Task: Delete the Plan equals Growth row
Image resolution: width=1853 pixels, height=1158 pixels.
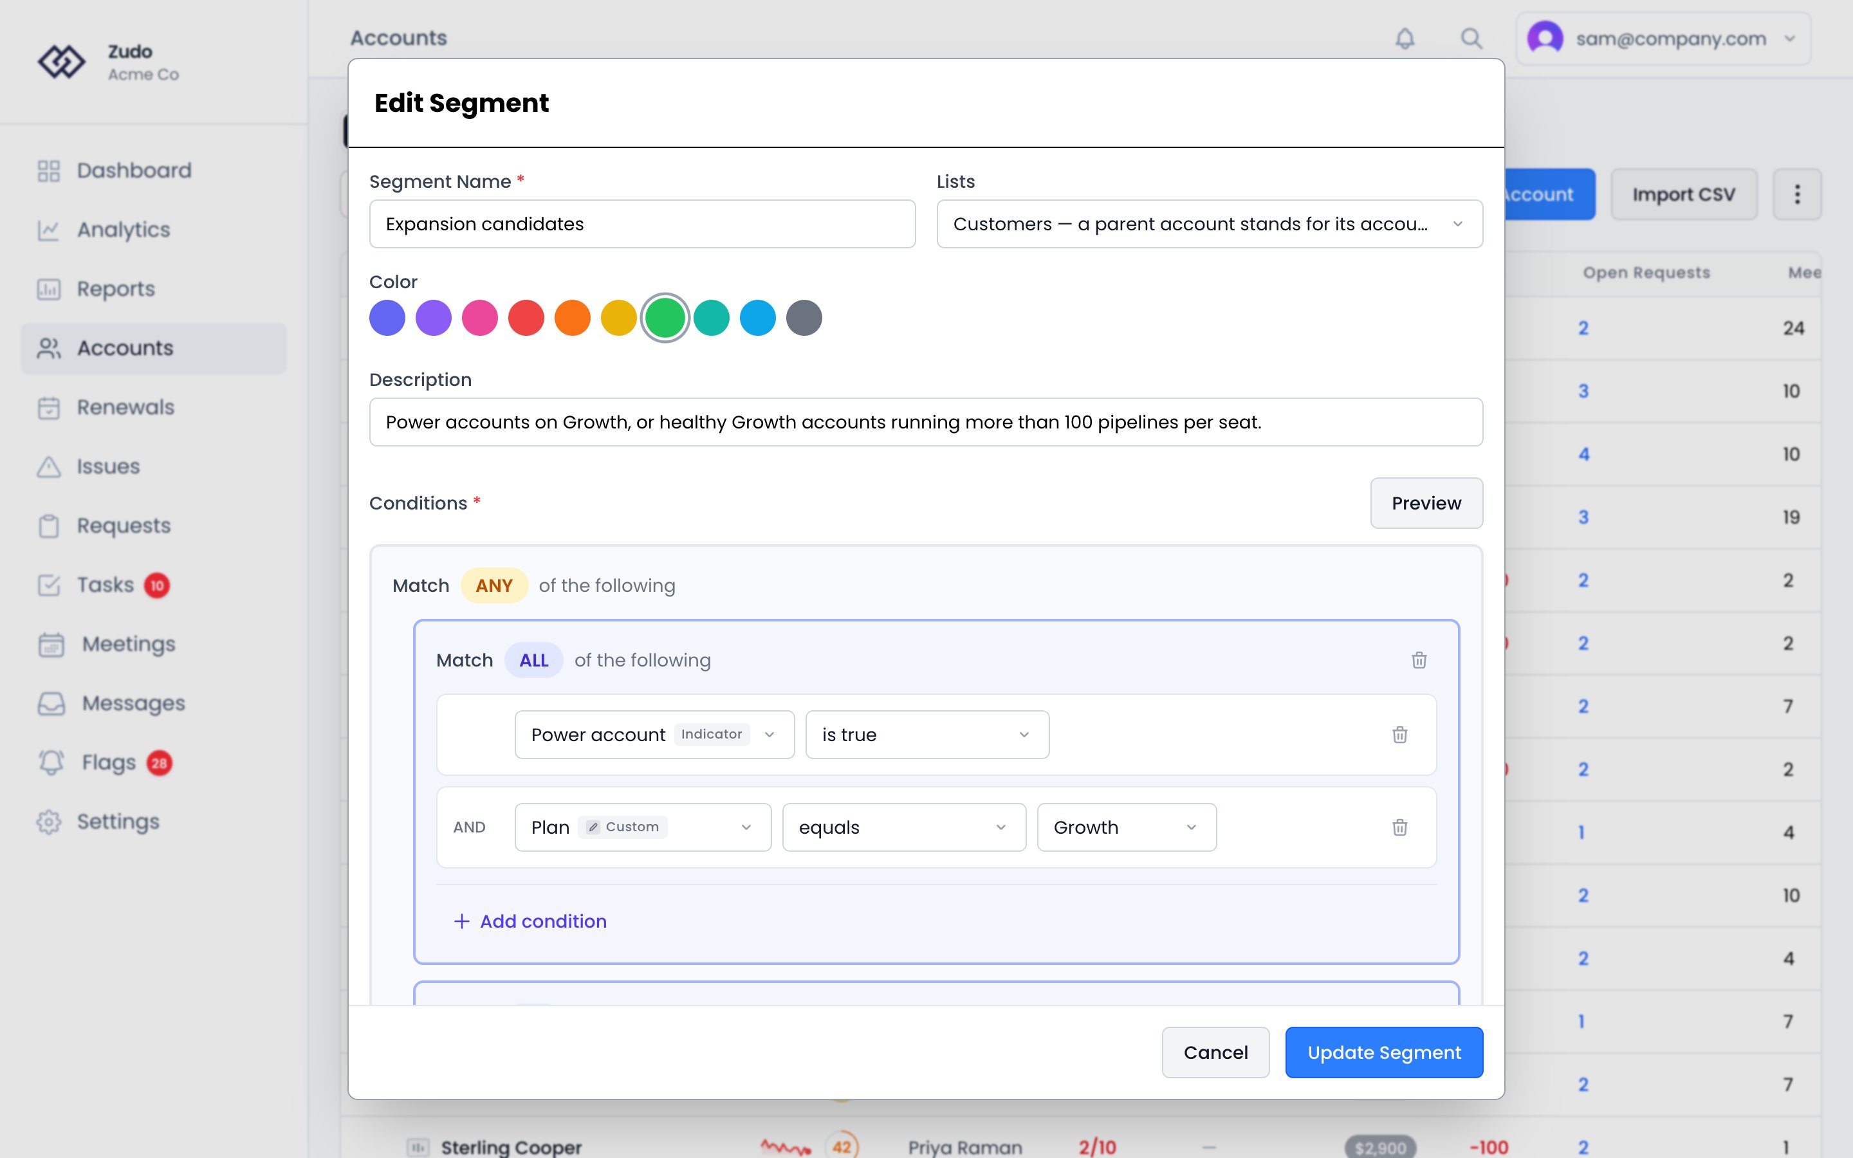Action: (x=1399, y=827)
